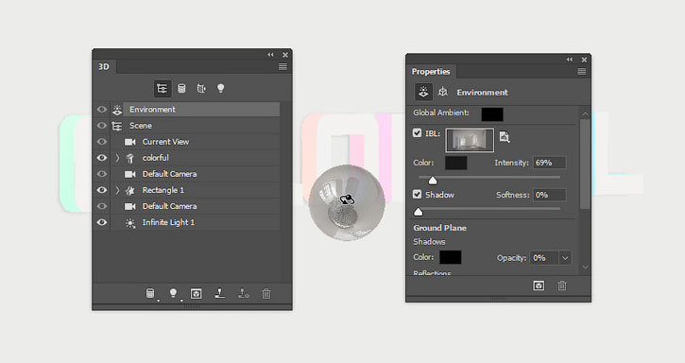This screenshot has width=685, height=363.
Task: Select Default Camera below Rectangle 1
Action: (x=169, y=206)
